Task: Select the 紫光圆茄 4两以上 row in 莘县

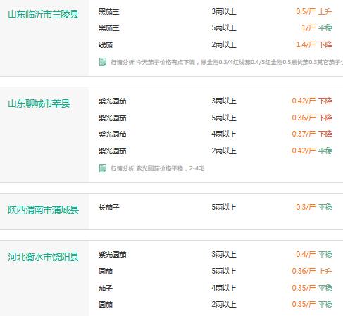Action: 216,134
